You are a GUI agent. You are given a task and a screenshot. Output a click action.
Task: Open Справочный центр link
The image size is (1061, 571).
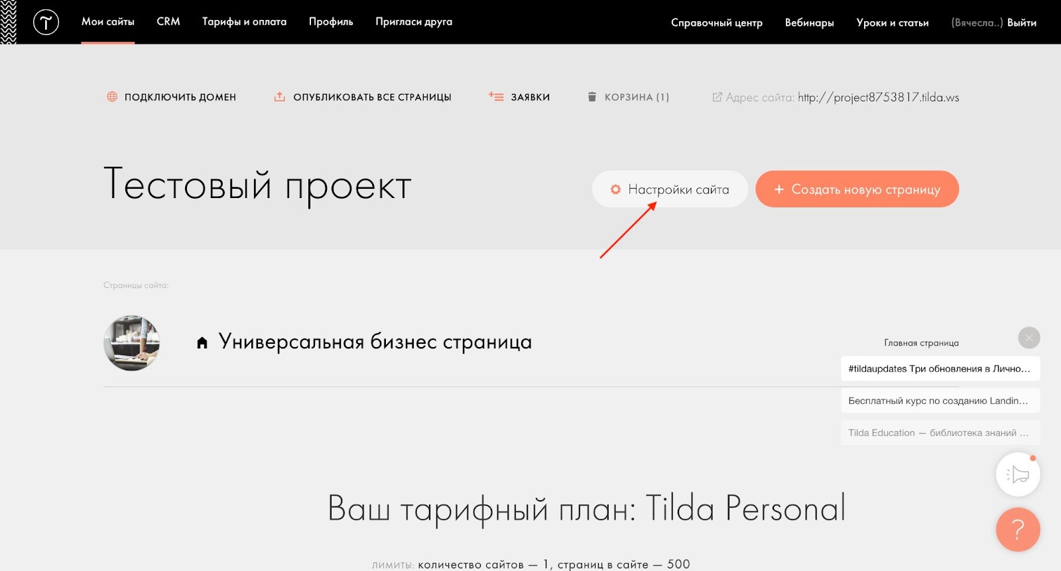[717, 23]
